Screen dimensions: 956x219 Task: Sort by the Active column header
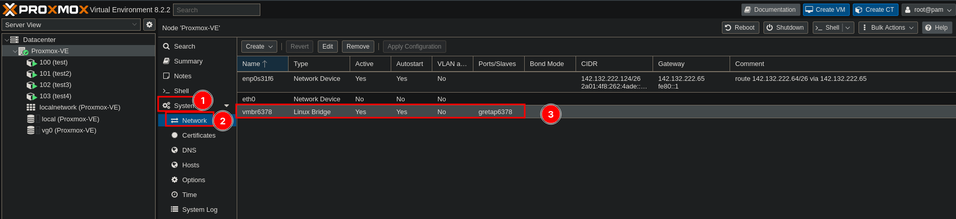click(370, 64)
